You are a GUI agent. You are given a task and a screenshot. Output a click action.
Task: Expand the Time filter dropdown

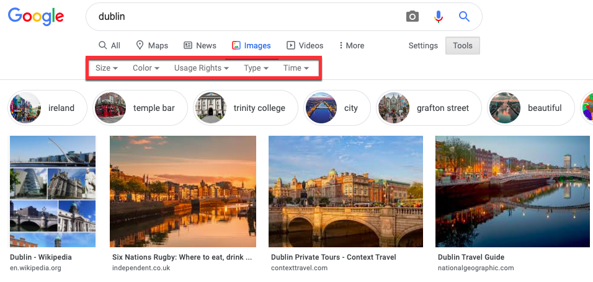coord(296,68)
